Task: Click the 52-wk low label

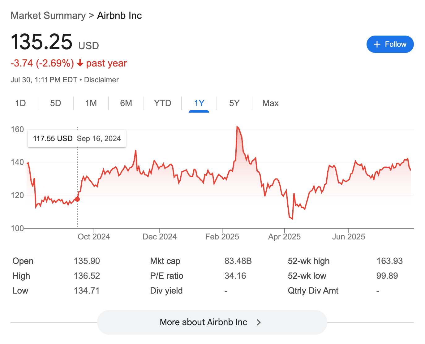Action: click(x=307, y=276)
